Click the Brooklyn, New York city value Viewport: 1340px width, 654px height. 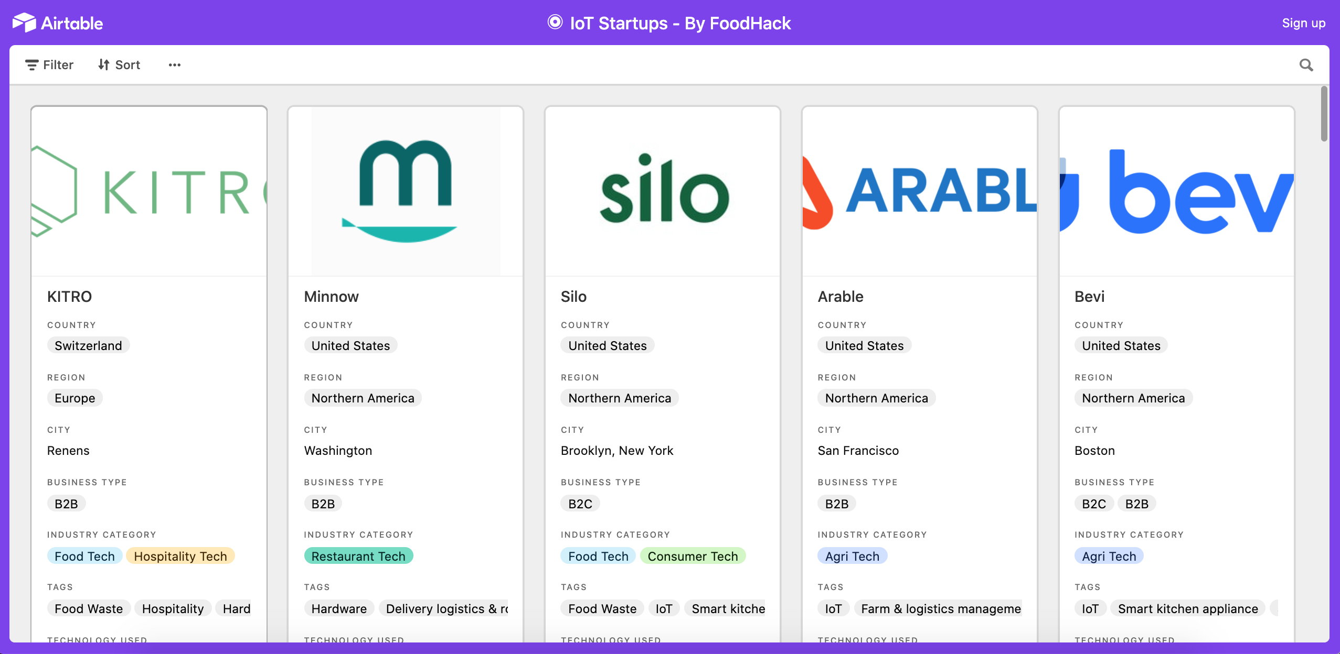click(x=617, y=451)
